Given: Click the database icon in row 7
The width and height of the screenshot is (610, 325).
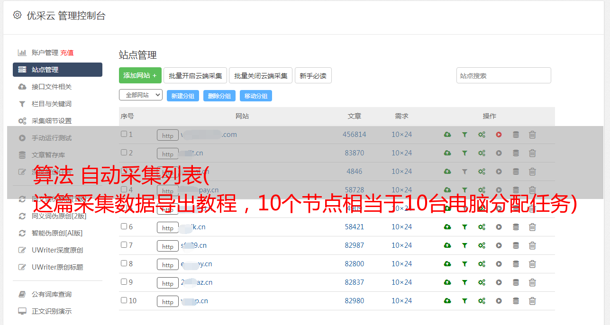Looking at the screenshot, I should pyautogui.click(x=516, y=245).
